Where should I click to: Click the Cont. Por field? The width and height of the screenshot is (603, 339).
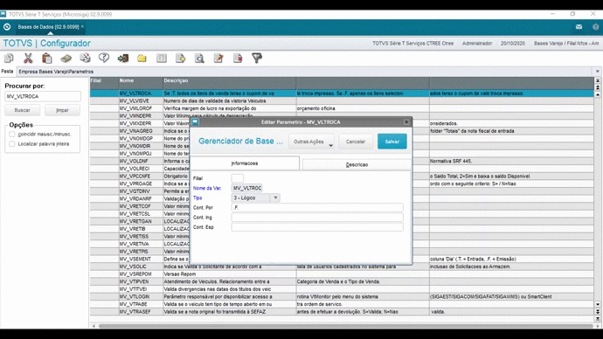[x=317, y=208]
